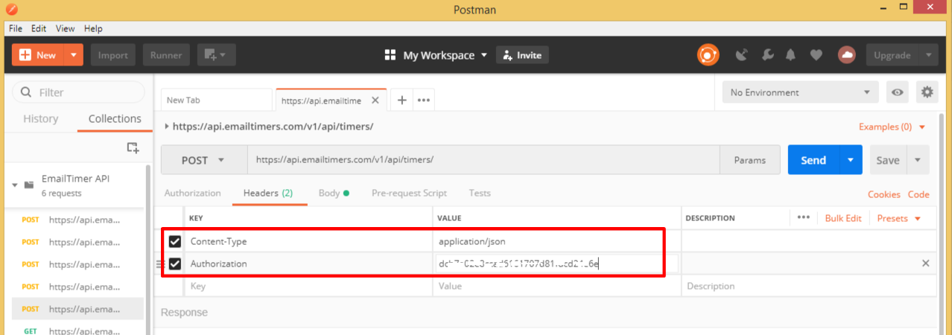The width and height of the screenshot is (952, 335).
Task: Open the interceptor satellite icon
Action: point(741,55)
